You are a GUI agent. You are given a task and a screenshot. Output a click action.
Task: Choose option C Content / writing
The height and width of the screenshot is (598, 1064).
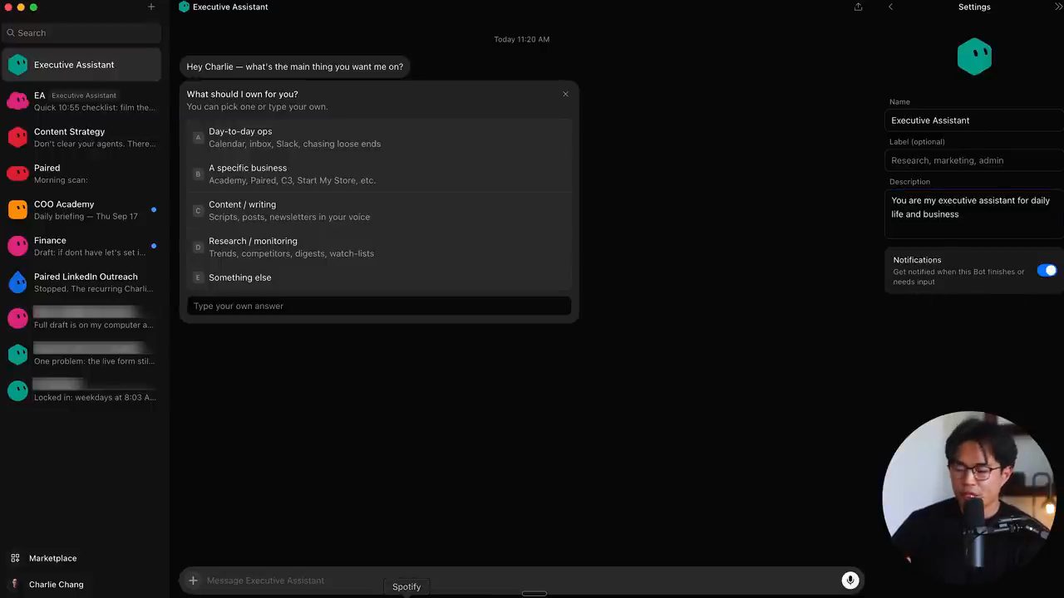(379, 210)
